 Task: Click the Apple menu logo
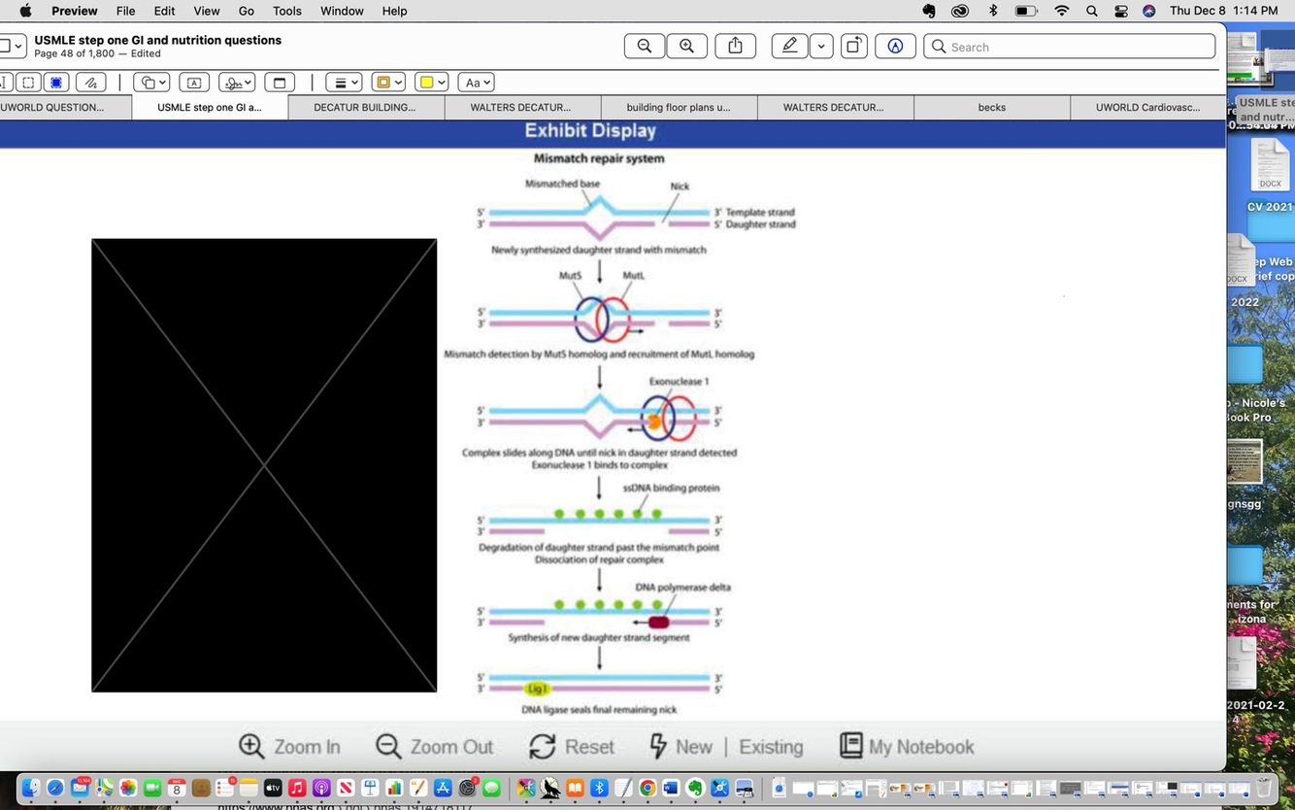pos(25,11)
